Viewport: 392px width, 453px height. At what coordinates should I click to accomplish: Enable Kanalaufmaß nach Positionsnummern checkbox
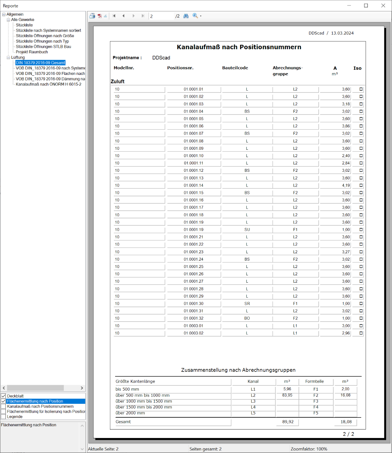[3, 406]
